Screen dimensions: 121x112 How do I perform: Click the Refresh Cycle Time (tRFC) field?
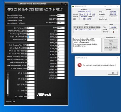point(31,48)
